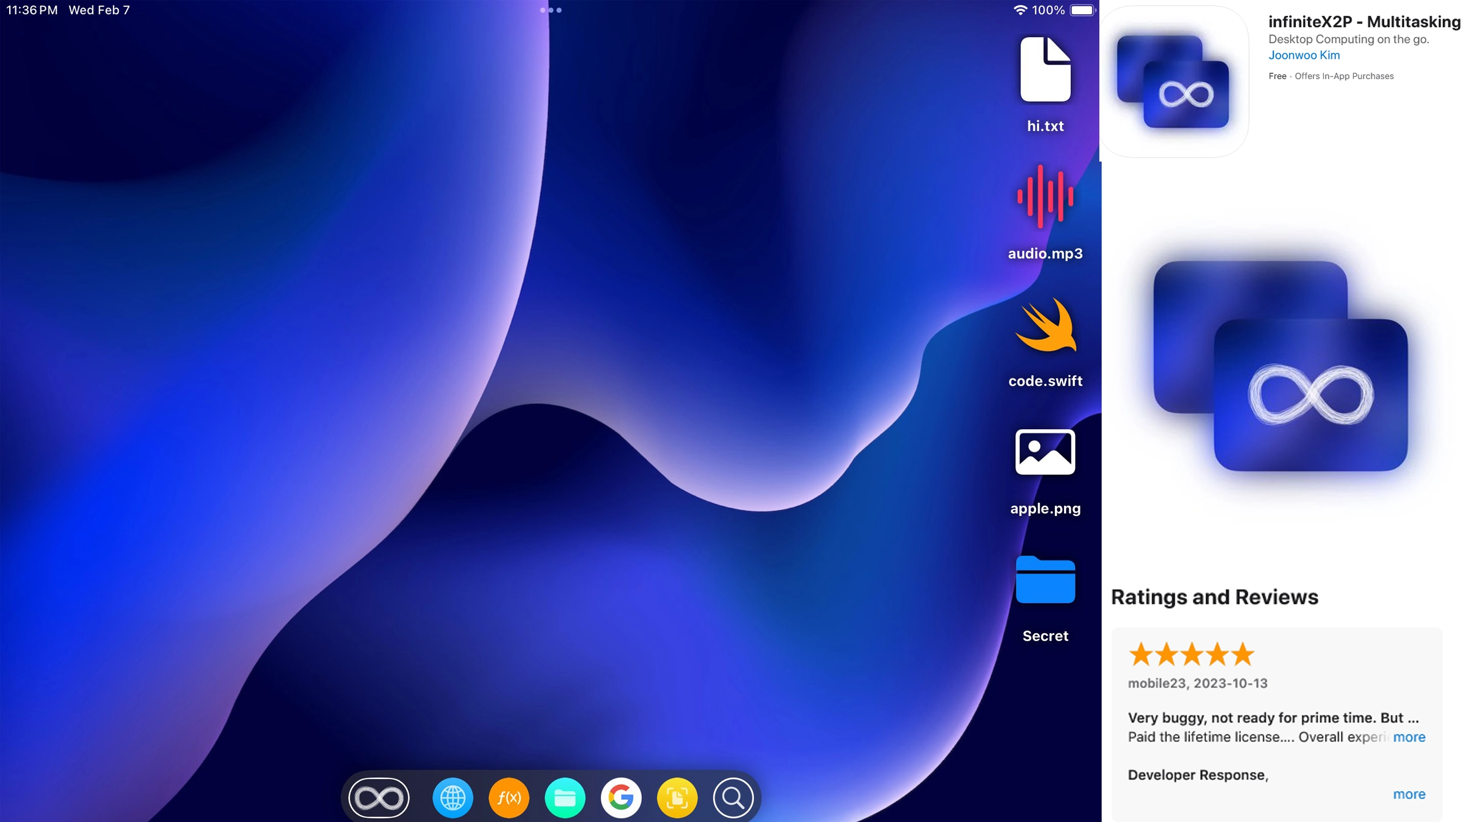Click the 'Developer Response,' label

[1198, 775]
